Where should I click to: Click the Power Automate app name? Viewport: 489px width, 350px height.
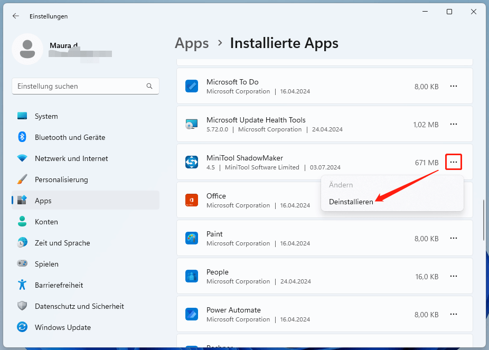(x=233, y=310)
